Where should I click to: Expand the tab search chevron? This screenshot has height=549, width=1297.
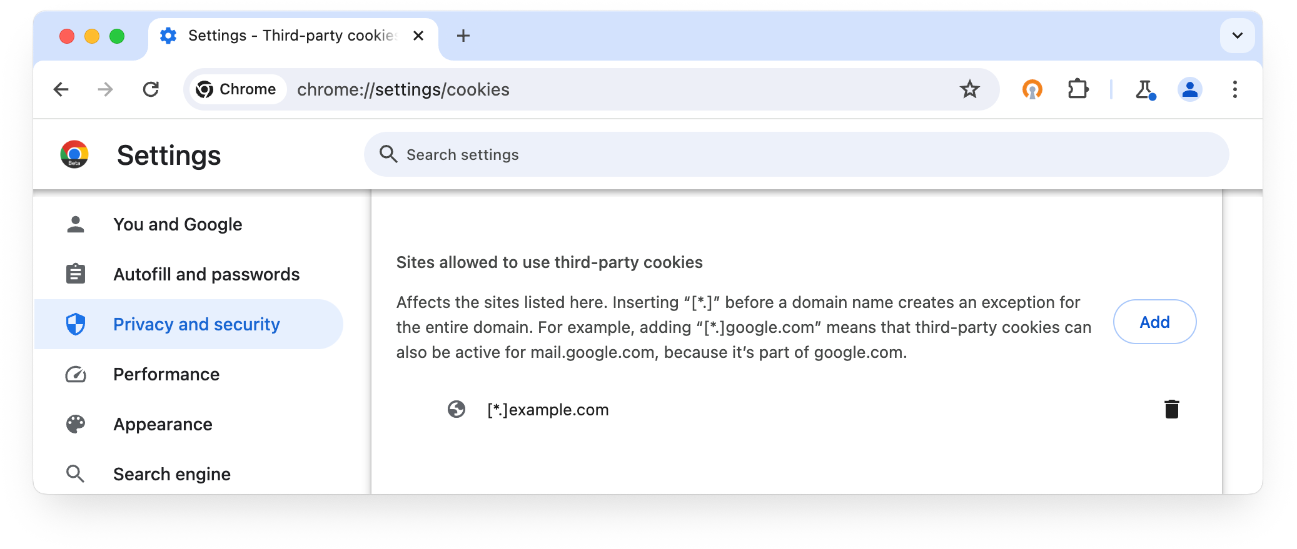coord(1236,36)
